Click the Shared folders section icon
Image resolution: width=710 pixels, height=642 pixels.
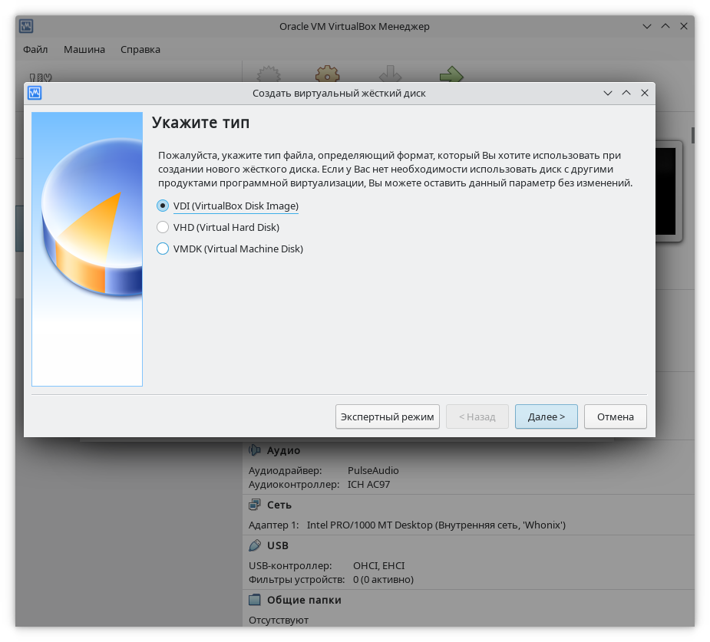click(255, 600)
